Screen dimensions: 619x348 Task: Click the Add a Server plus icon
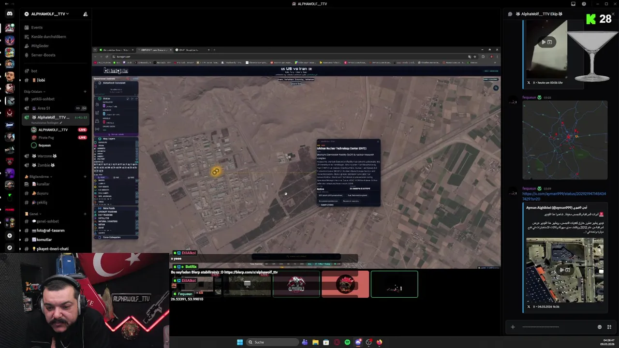[x=10, y=235]
